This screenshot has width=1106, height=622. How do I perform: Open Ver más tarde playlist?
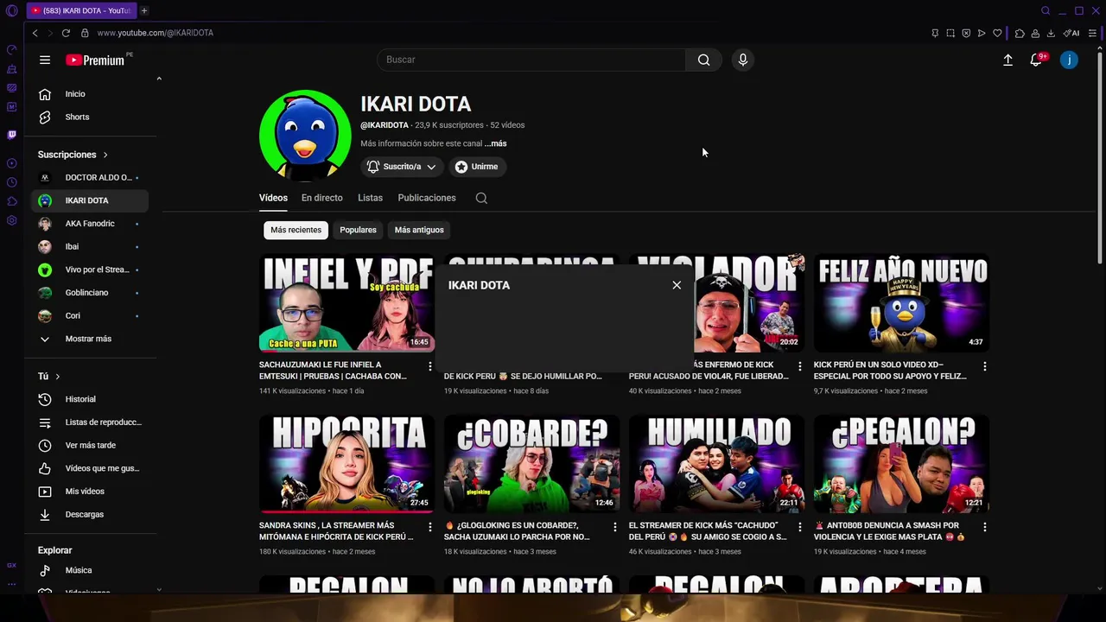click(x=90, y=446)
